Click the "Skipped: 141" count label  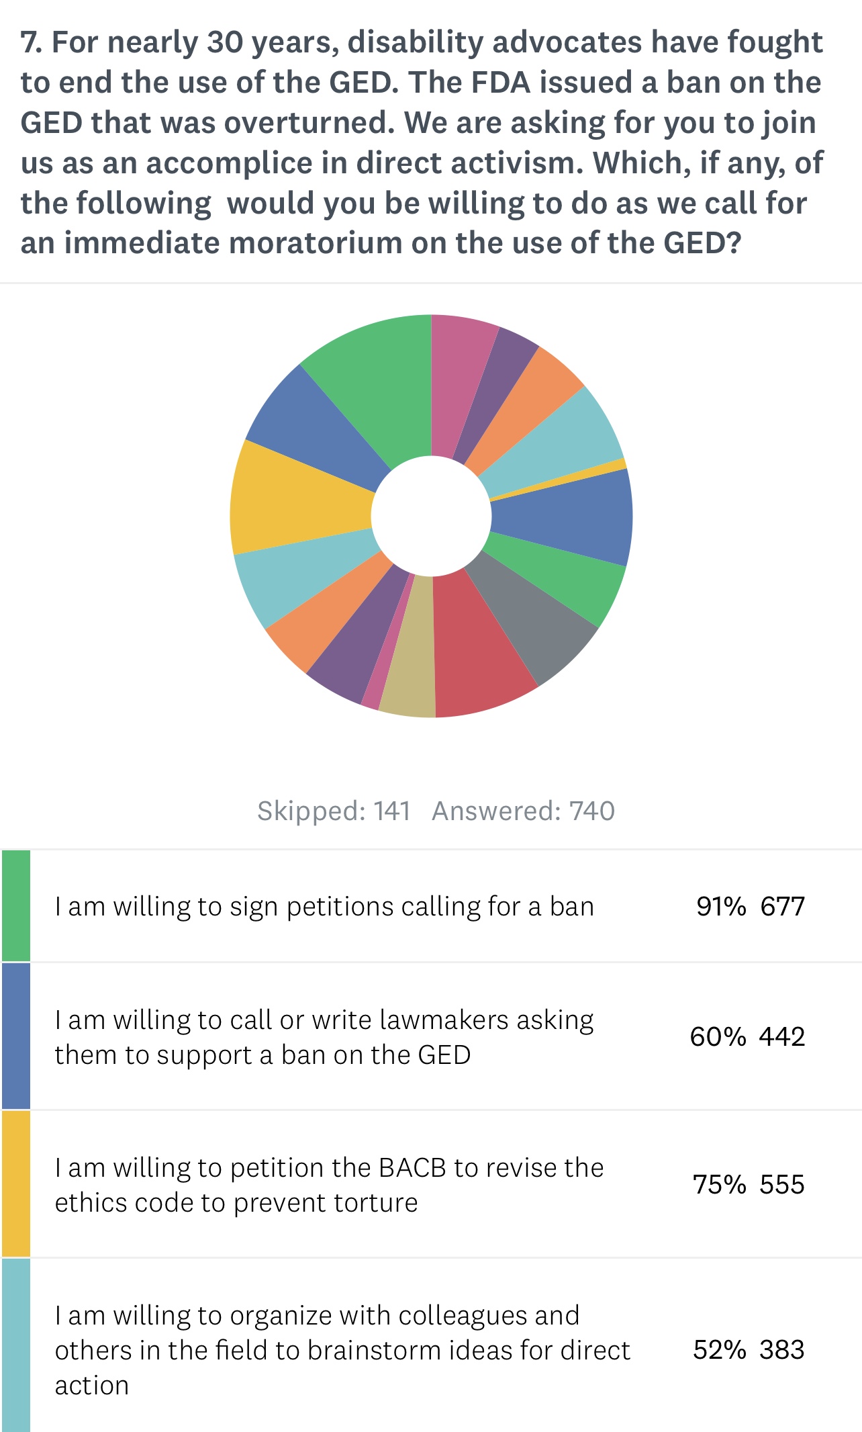334,811
